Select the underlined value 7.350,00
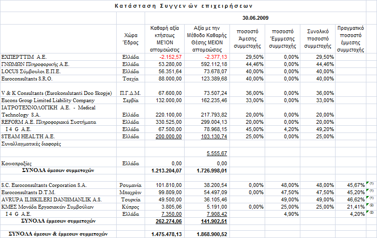This screenshot has height=238, width=377. [172, 214]
